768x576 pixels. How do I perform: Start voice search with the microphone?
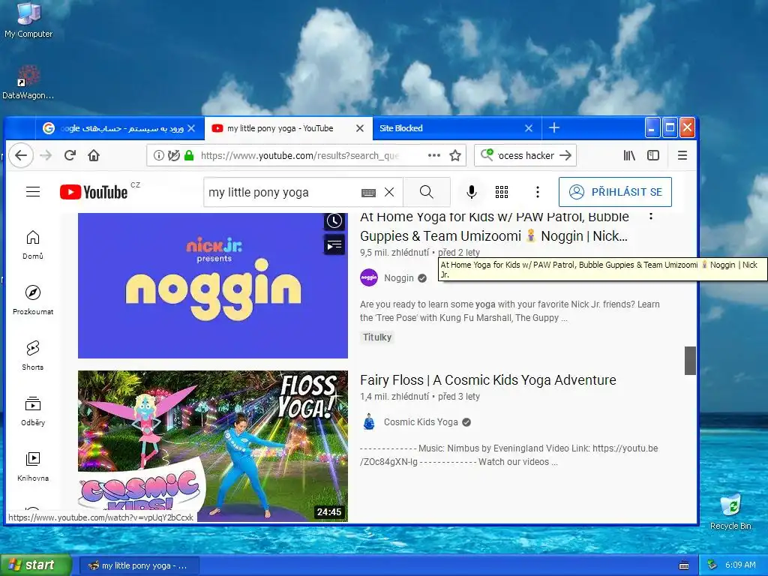tap(472, 192)
